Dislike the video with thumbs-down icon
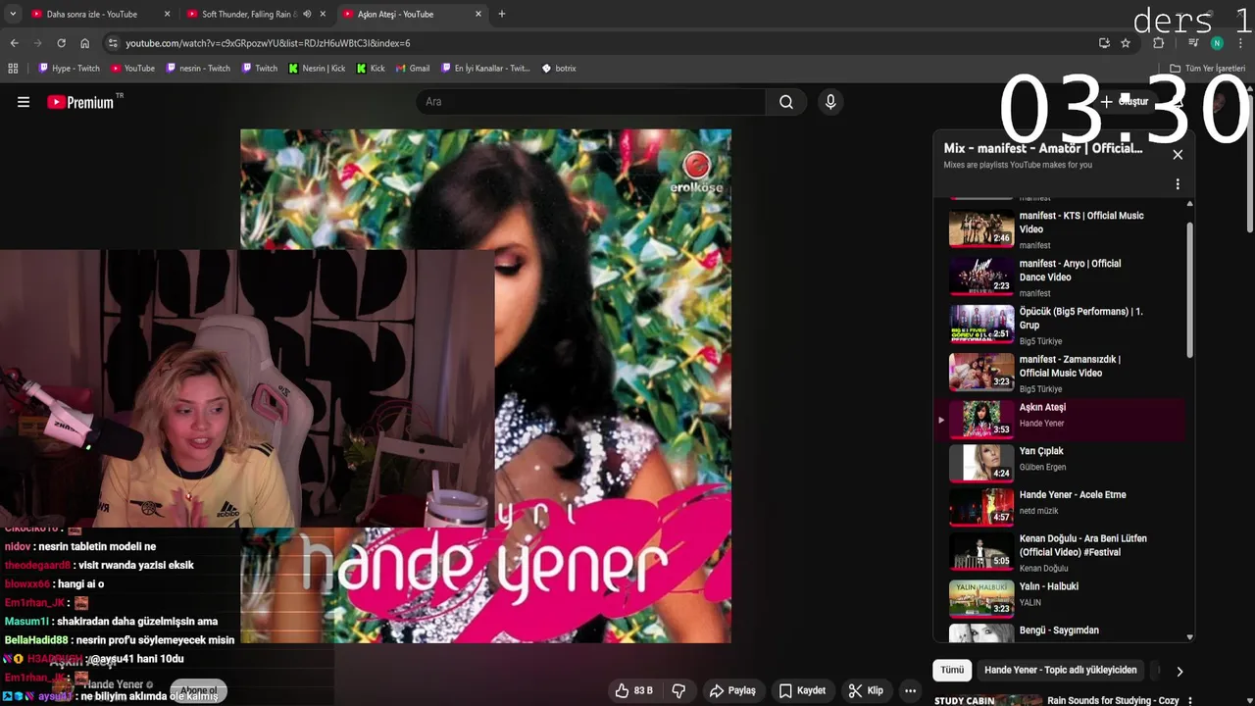Image resolution: width=1255 pixels, height=706 pixels. tap(678, 690)
